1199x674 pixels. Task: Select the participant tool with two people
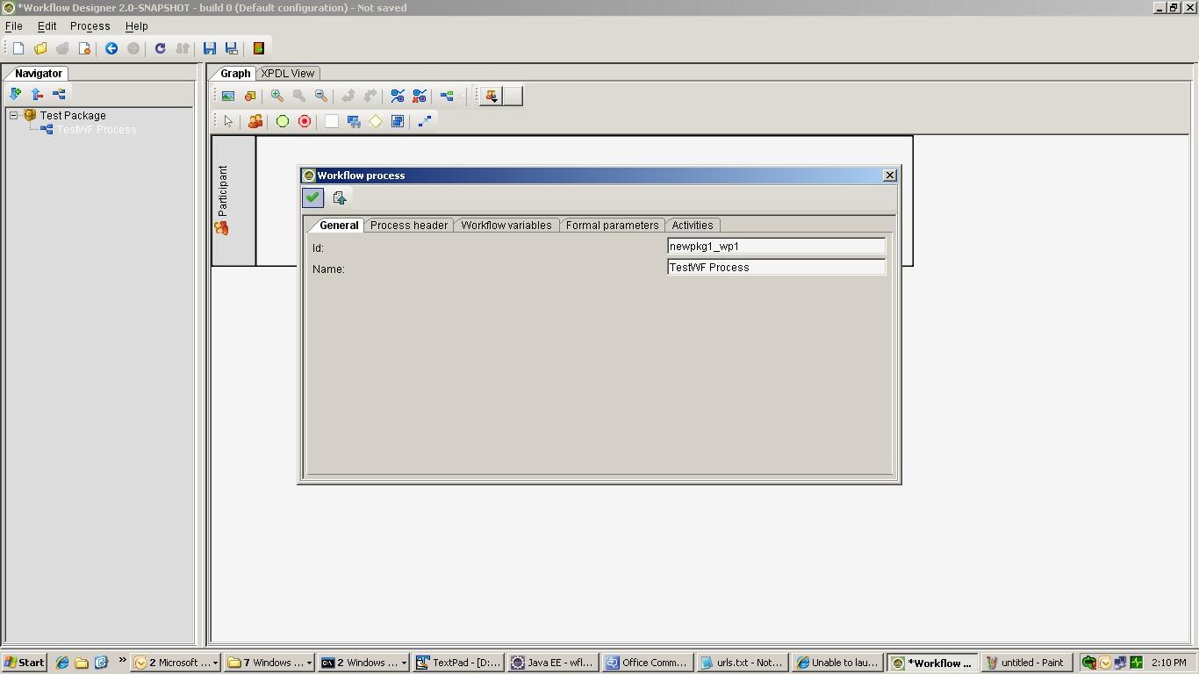tap(255, 122)
